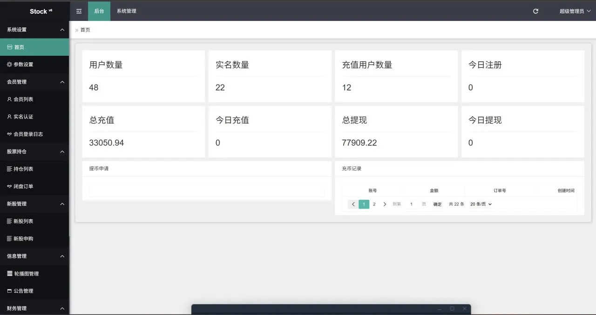Click the page number input field
This screenshot has height=315, width=596.
(411, 204)
